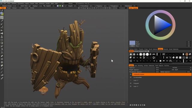Viewport: 192px width, 108px height.
Task: Select the Text tool (T icon)
Action: coord(2,49)
